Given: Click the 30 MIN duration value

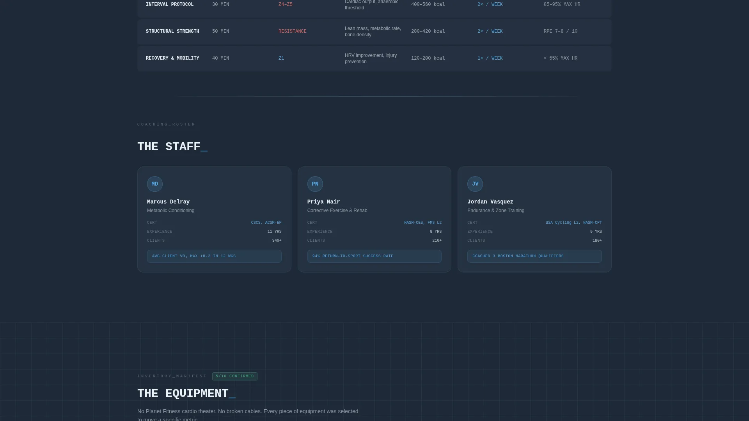Looking at the screenshot, I should (x=221, y=5).
